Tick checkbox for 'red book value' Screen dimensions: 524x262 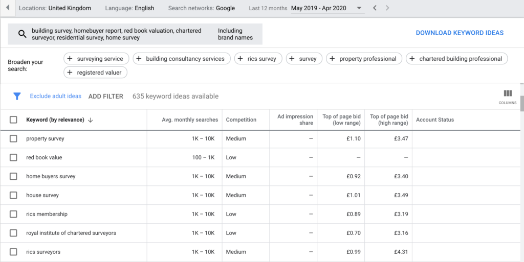point(13,157)
